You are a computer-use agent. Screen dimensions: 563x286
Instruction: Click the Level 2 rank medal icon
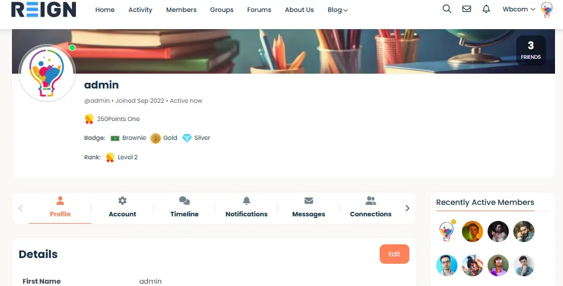(110, 157)
